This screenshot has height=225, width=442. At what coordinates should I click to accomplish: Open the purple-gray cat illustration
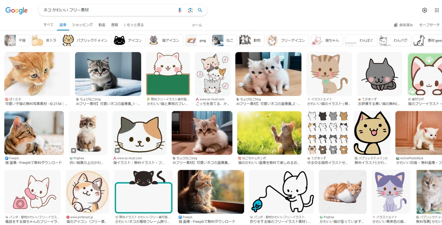tap(392, 192)
